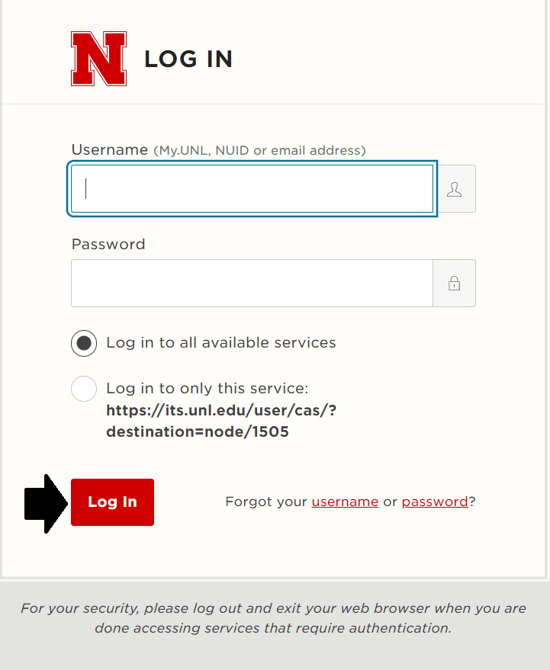The image size is (550, 670).
Task: Focus the Password text field
Action: point(252,284)
